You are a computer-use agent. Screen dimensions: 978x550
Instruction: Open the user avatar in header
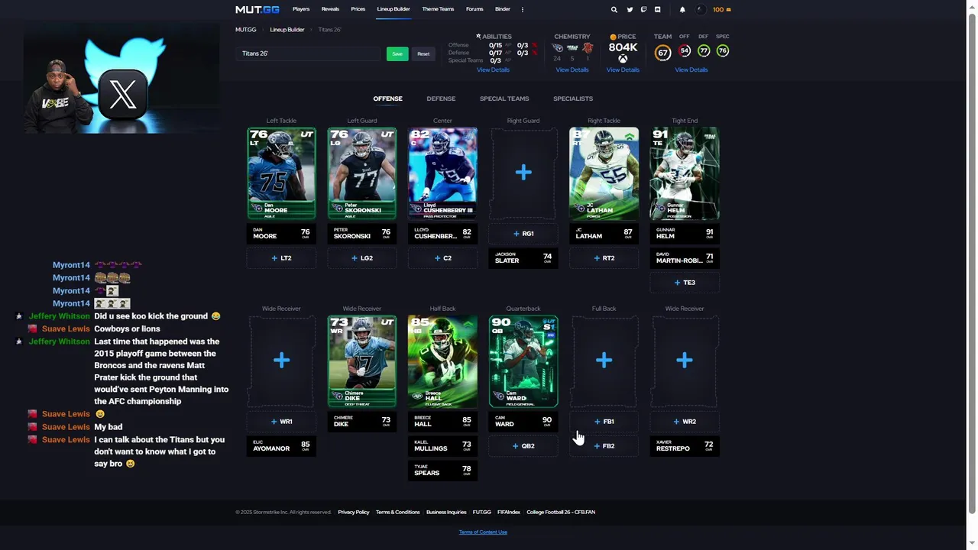(700, 9)
